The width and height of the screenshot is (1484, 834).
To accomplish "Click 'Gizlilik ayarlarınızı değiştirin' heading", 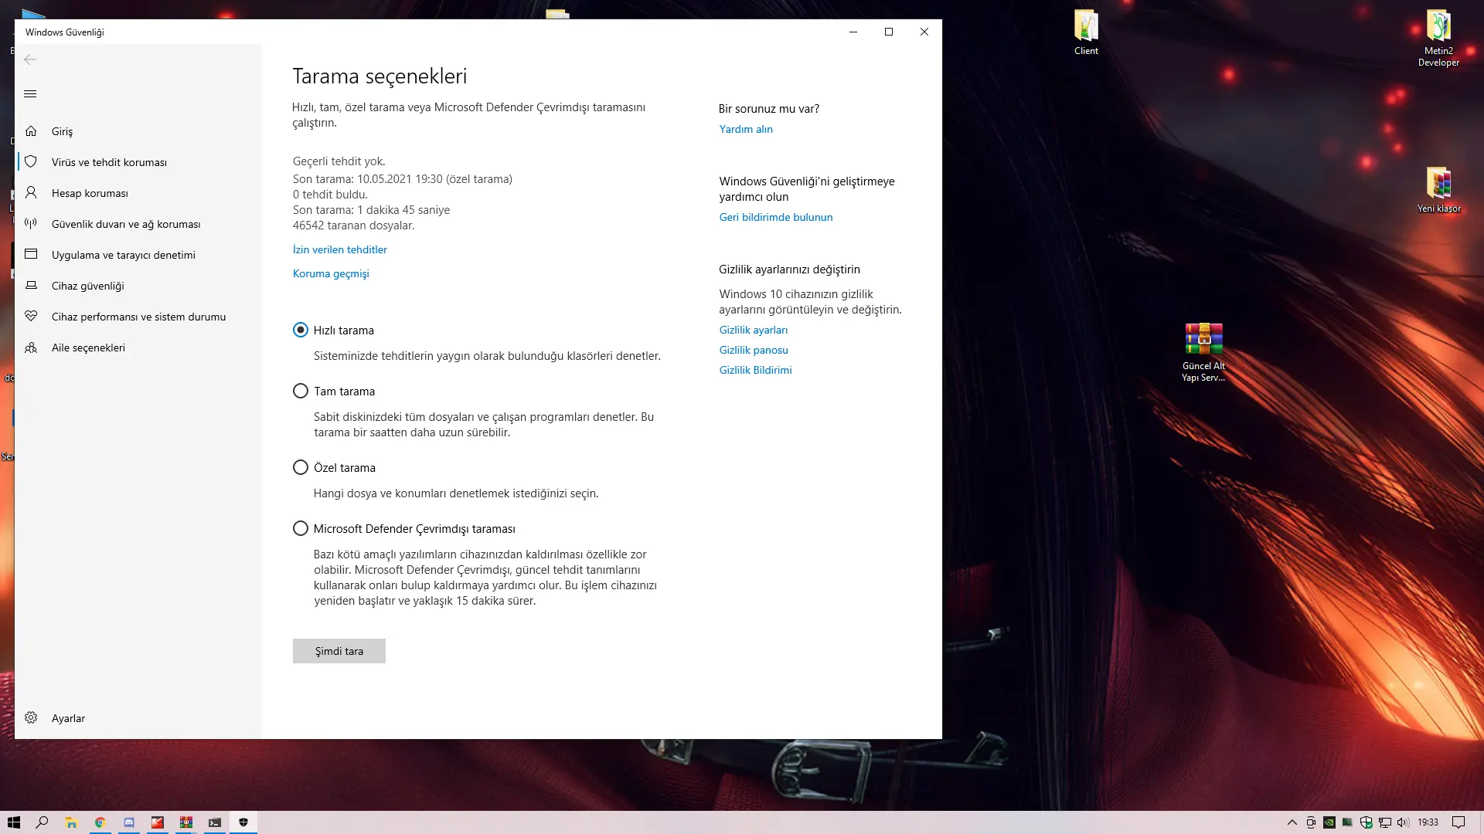I will click(x=789, y=270).
